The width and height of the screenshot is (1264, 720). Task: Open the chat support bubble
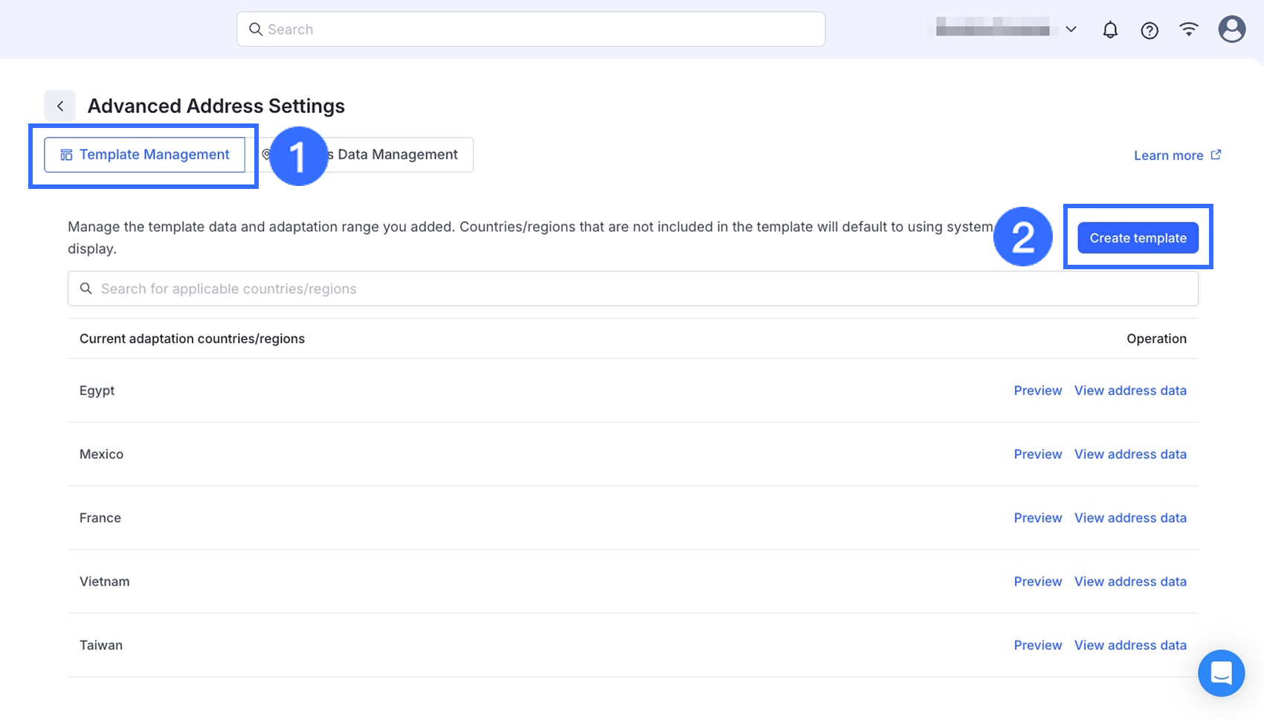(1221, 673)
